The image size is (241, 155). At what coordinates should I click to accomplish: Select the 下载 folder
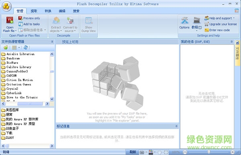coord(9,133)
